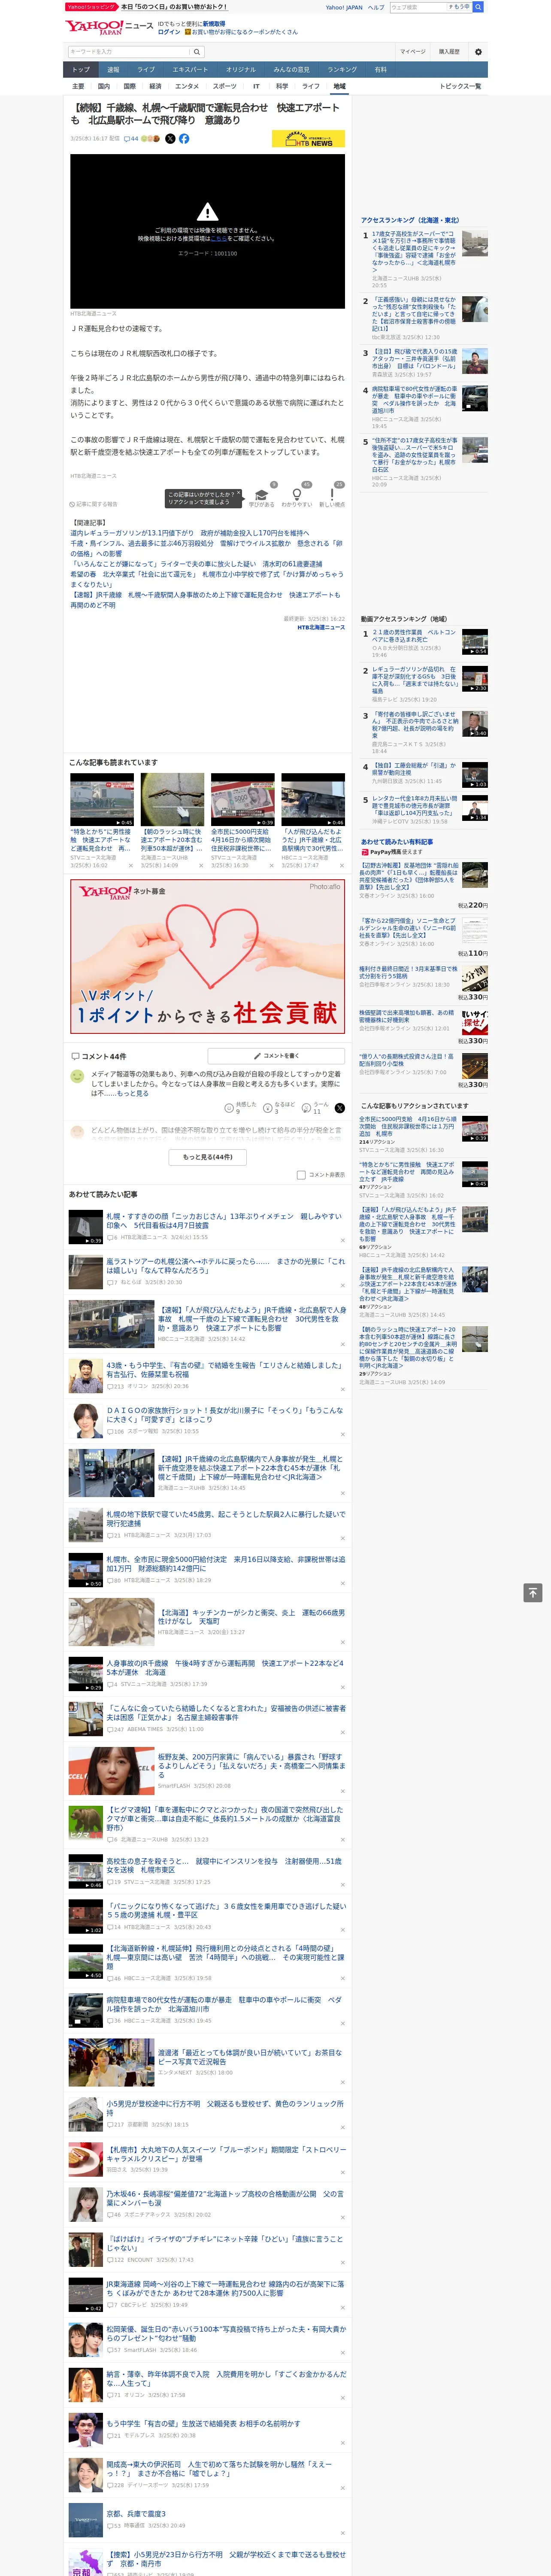The image size is (551, 2576).
Task: Click the magnifier icon beside the keyword field
Action: (197, 52)
